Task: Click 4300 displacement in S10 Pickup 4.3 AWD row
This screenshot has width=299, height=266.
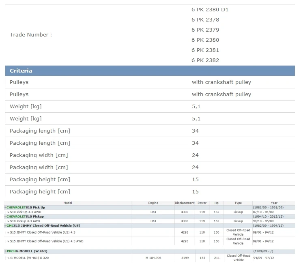Action: pyautogui.click(x=185, y=221)
